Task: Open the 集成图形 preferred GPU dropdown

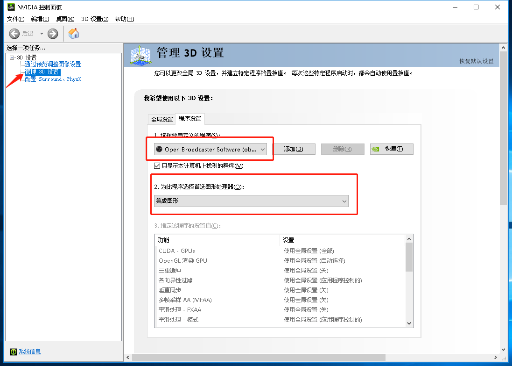Action: pyautogui.click(x=251, y=201)
